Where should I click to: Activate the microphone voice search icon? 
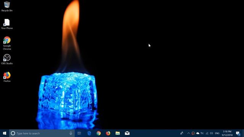coord(71,133)
